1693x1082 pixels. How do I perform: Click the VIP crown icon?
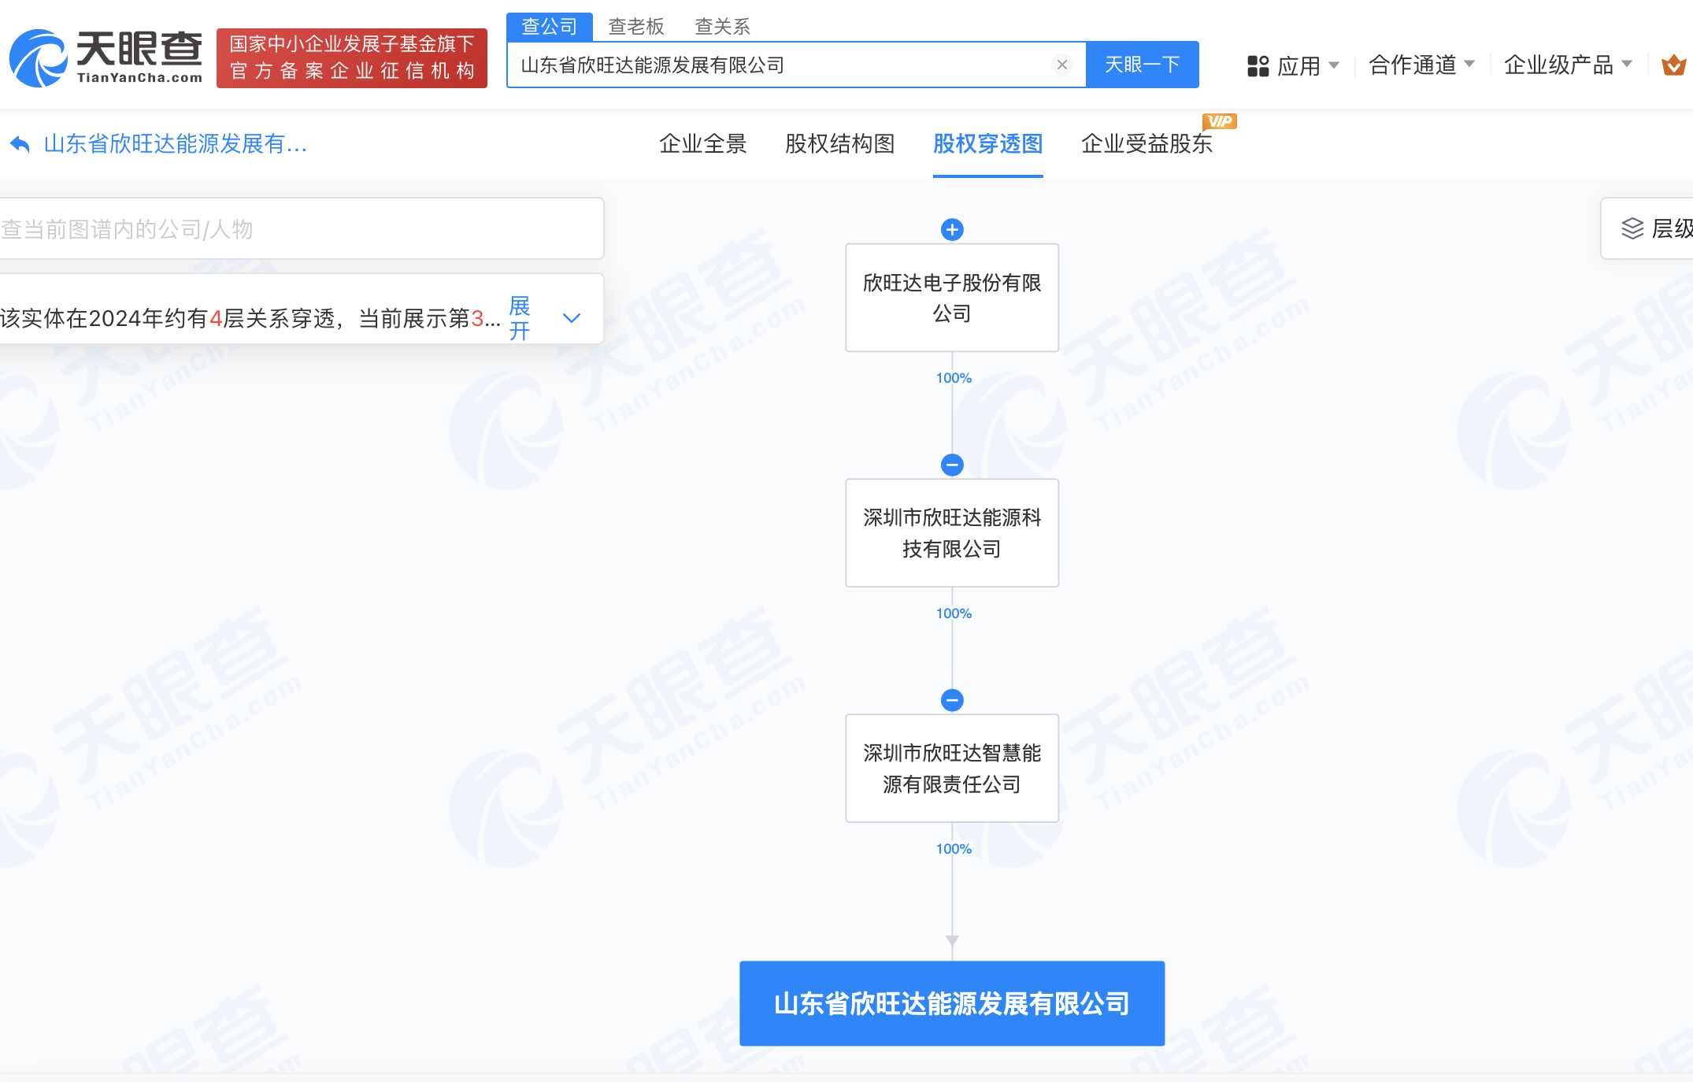pyautogui.click(x=1674, y=65)
